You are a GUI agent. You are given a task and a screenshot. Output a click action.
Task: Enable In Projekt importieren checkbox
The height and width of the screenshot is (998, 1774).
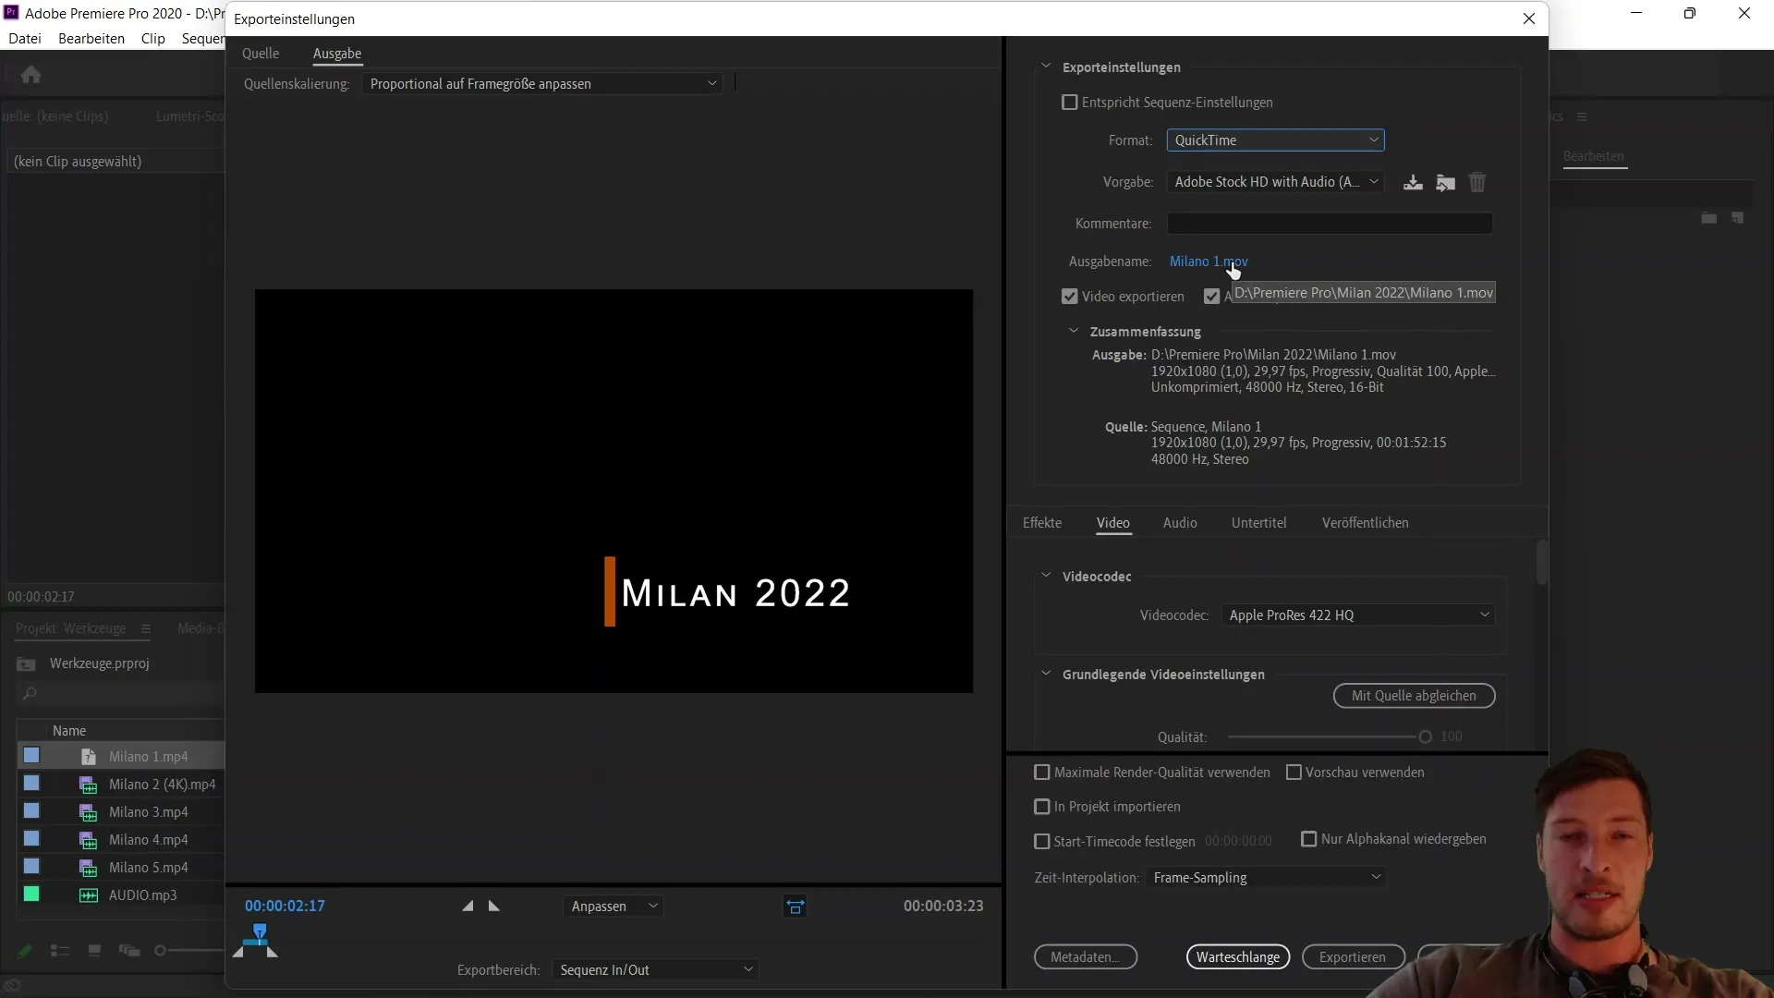[x=1042, y=807]
